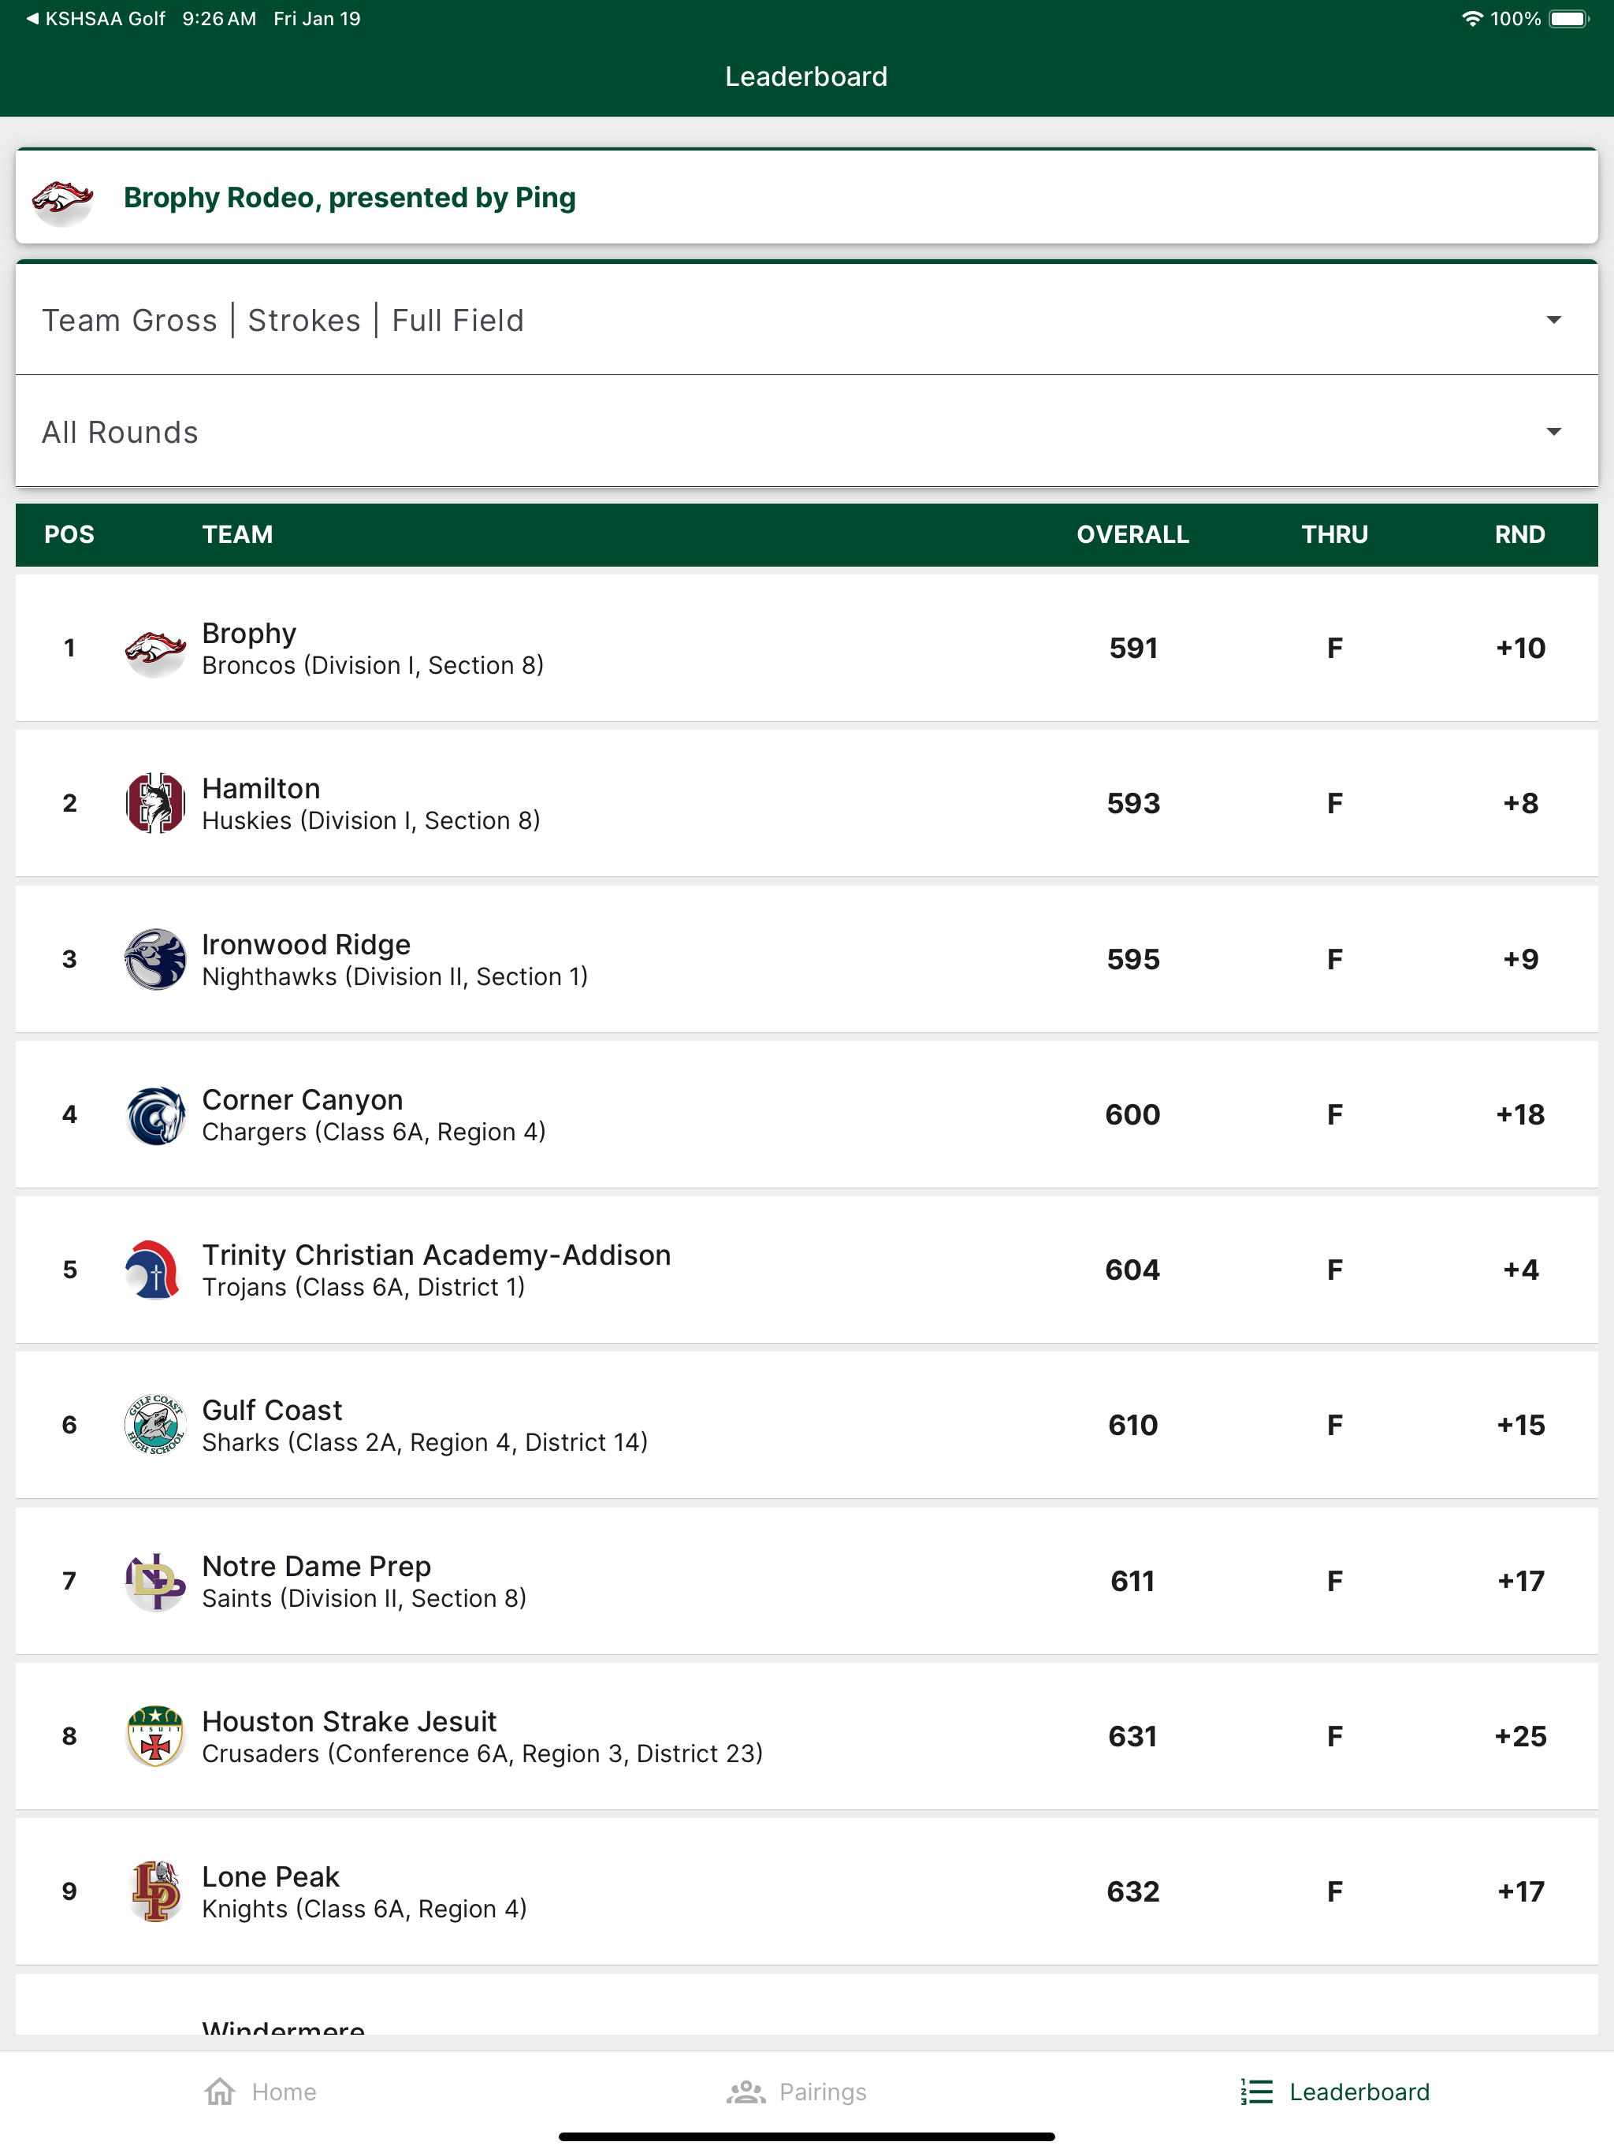Switch to the Pairings tab
This screenshot has width=1614, height=2153.
(x=796, y=2092)
